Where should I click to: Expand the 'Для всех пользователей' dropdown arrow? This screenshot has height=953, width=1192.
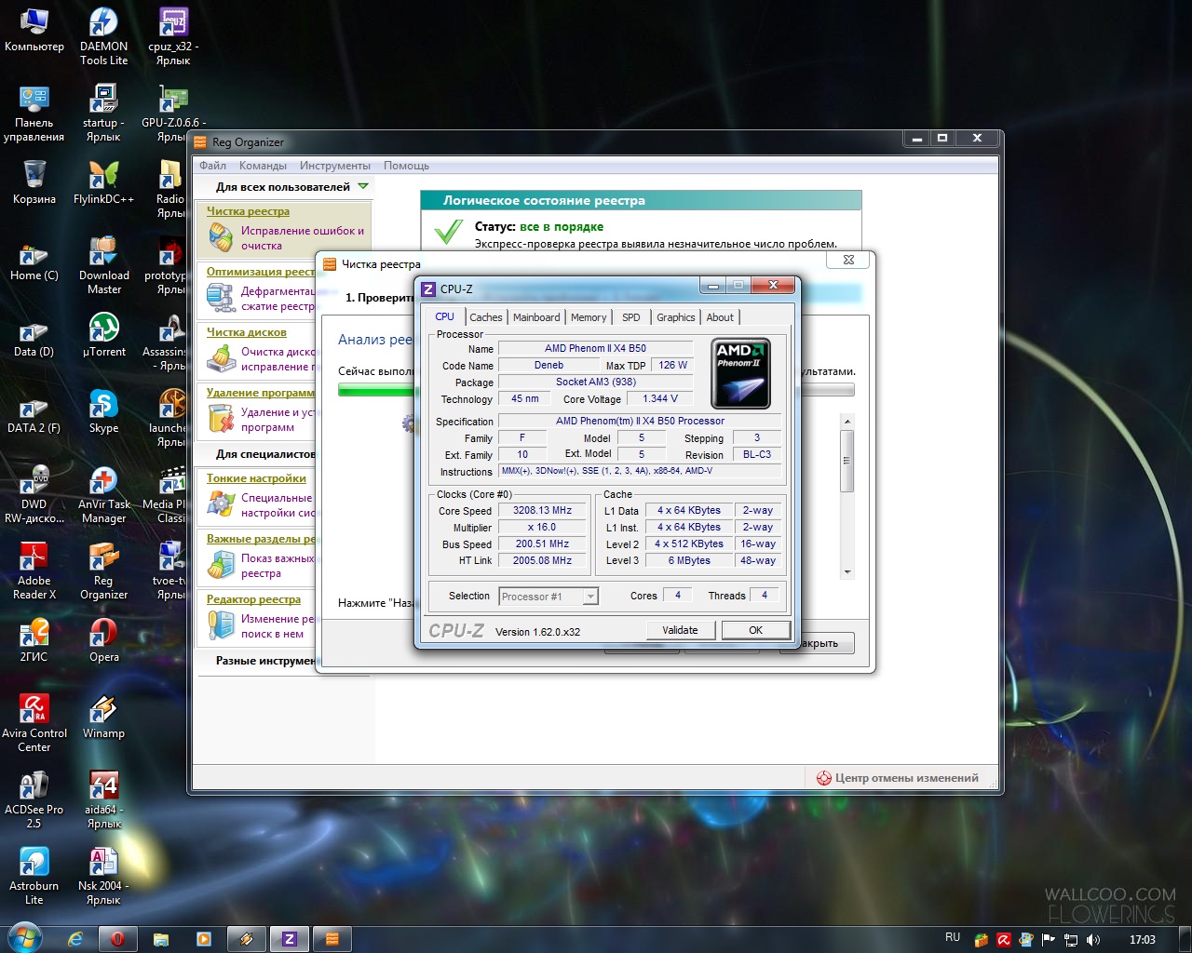pyautogui.click(x=363, y=186)
